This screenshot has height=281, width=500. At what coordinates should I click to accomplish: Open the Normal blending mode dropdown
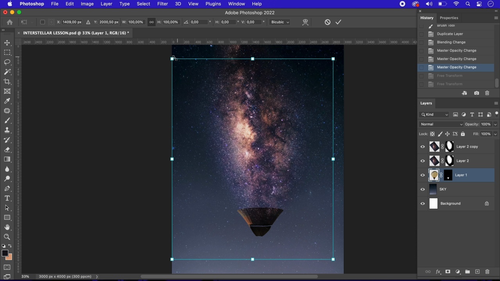pos(441,124)
